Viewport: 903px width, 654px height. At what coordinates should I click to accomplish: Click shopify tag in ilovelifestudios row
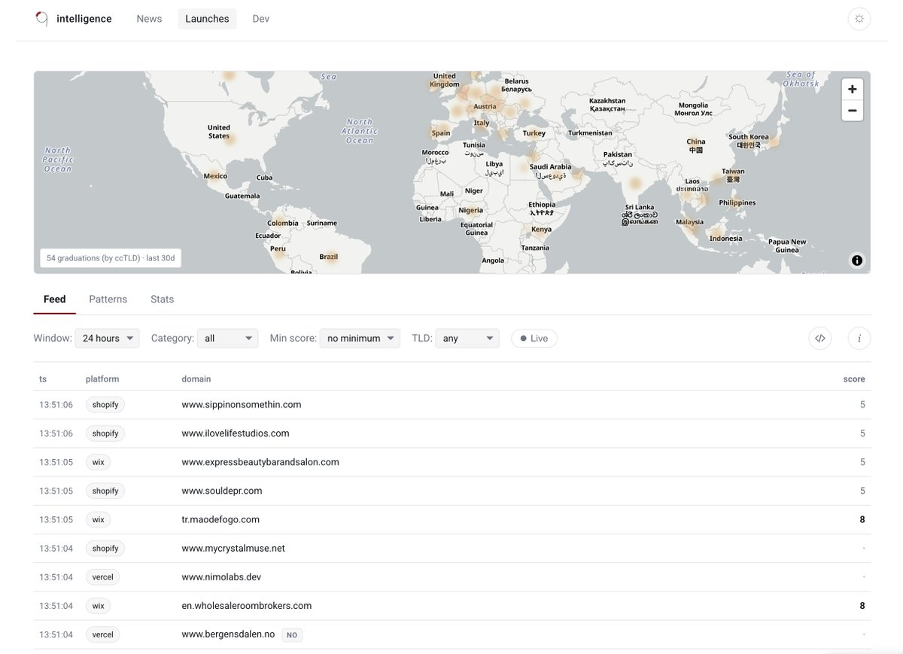coord(105,433)
